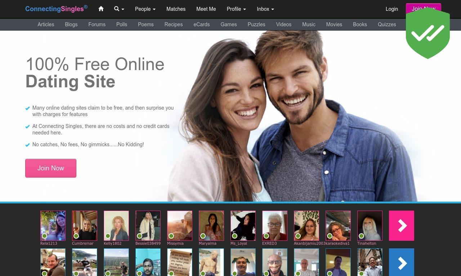461x276 pixels.
Task: Open the Articles section
Action: point(46,24)
